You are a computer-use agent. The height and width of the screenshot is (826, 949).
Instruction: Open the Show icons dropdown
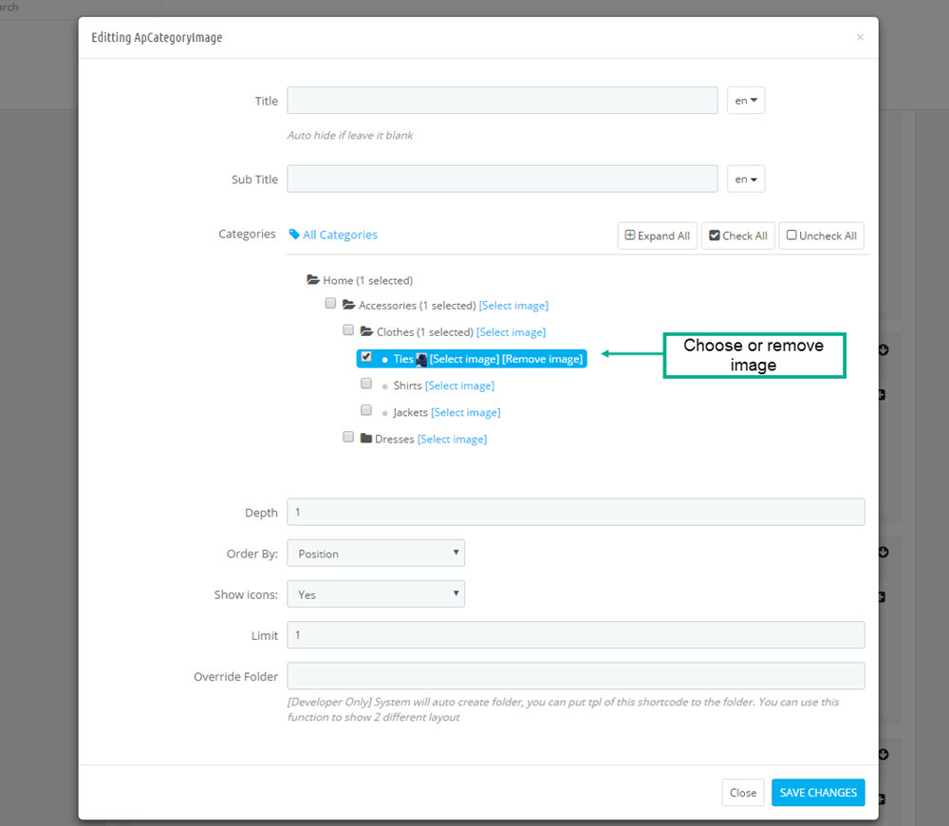click(376, 594)
